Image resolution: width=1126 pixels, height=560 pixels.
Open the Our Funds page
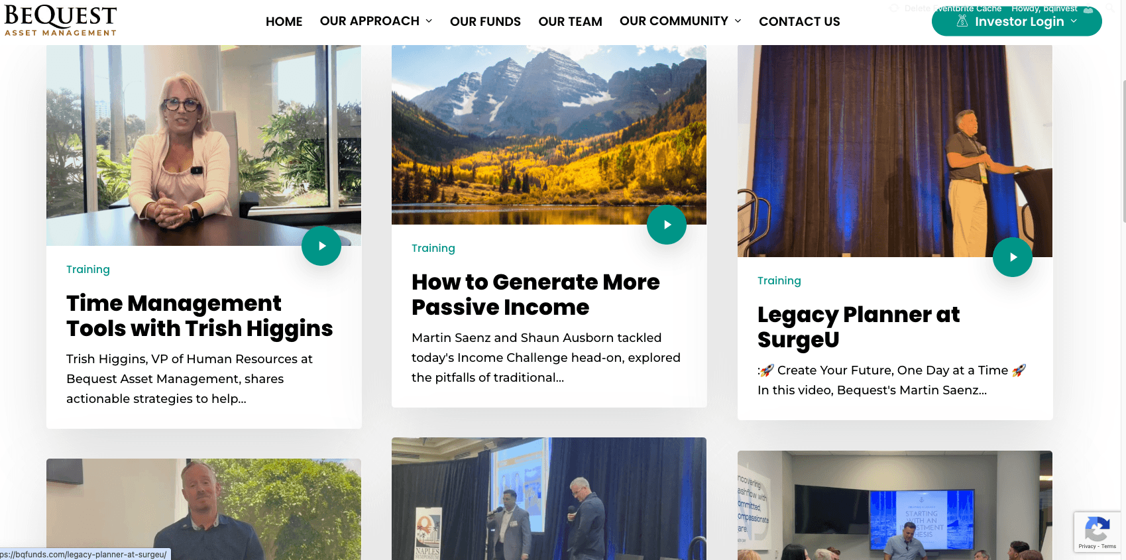click(485, 21)
